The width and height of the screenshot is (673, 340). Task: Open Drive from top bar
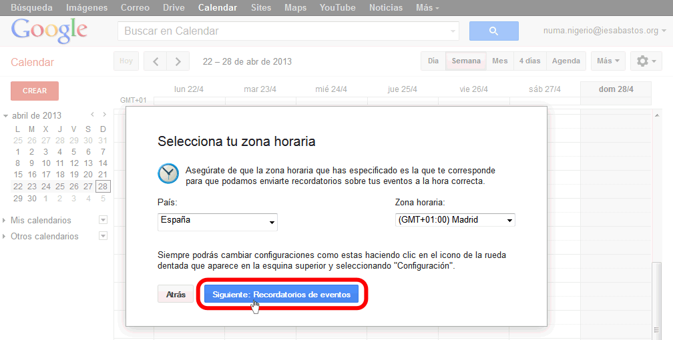pos(174,8)
